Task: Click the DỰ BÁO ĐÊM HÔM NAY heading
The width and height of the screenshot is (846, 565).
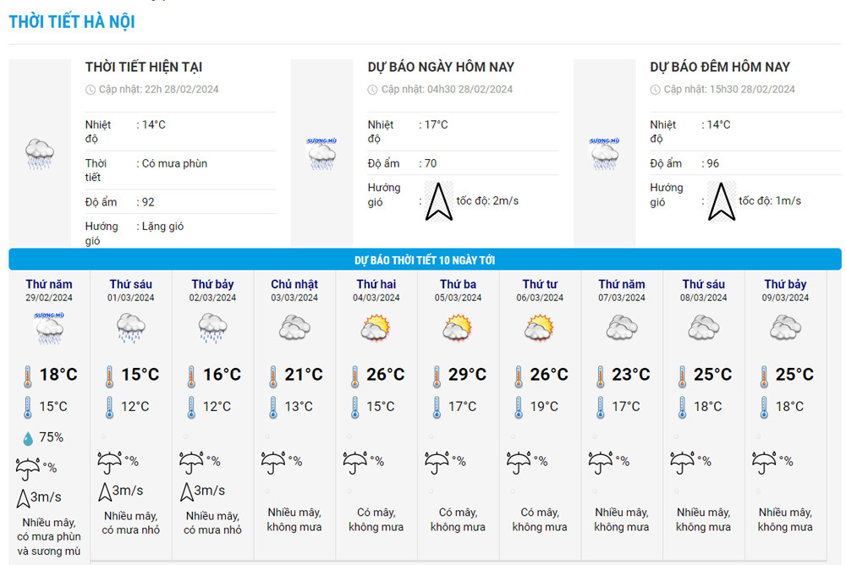Action: coord(720,67)
